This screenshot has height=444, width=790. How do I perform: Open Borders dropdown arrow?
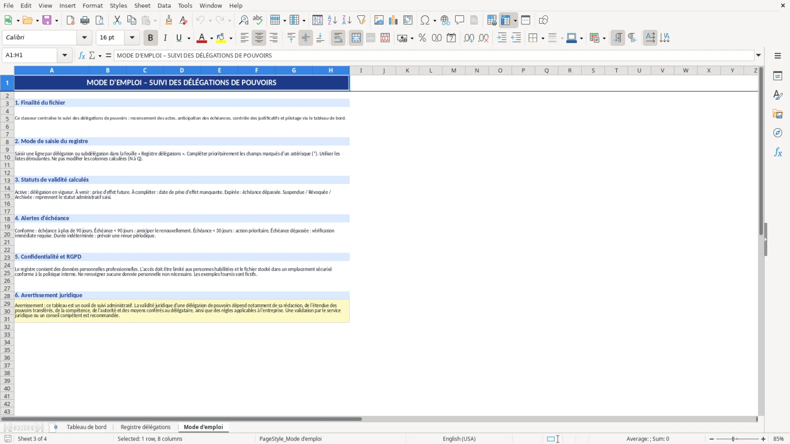click(x=543, y=38)
